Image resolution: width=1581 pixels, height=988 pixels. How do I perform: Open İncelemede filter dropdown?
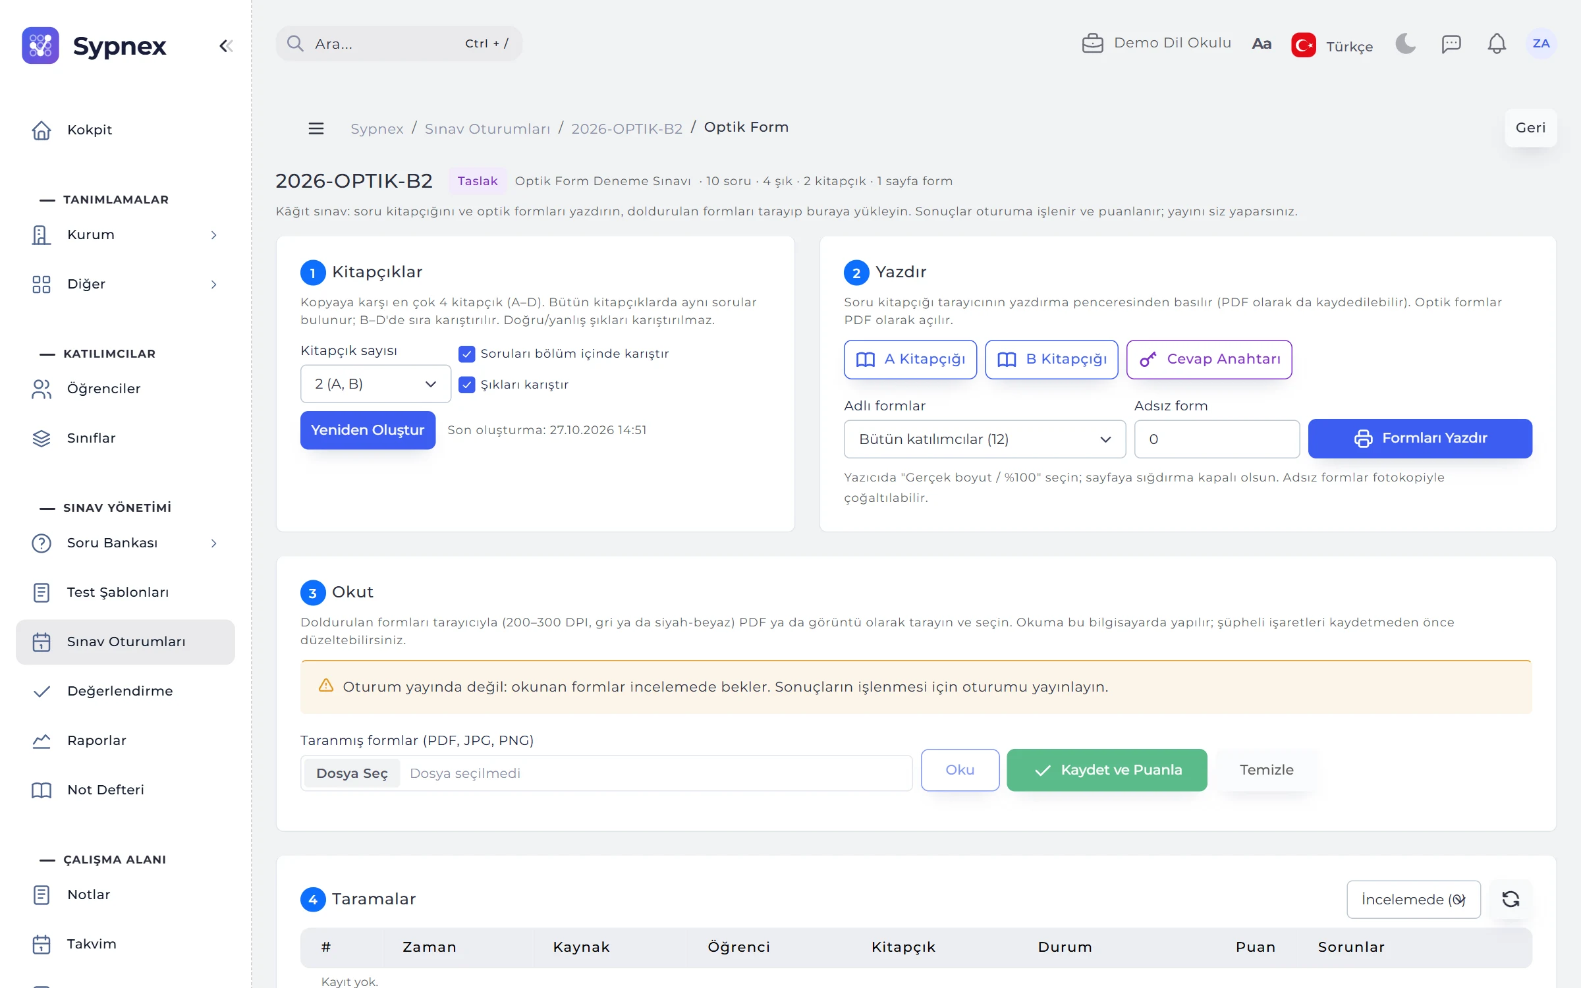(1414, 899)
